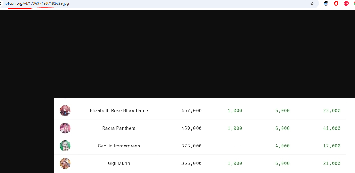Screen dimensions: 355x173
Task: Open the Flickr extension icon
Action: [x=326, y=3]
